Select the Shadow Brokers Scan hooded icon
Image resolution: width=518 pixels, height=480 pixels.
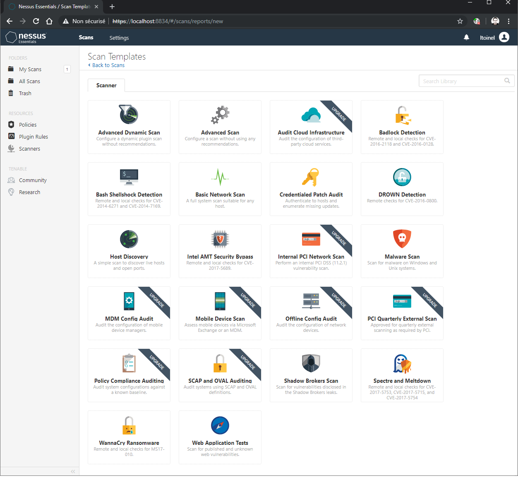point(311,363)
